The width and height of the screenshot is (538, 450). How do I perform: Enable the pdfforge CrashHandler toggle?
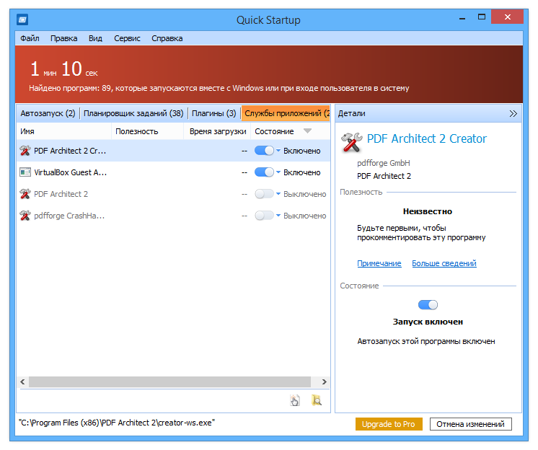tap(264, 216)
